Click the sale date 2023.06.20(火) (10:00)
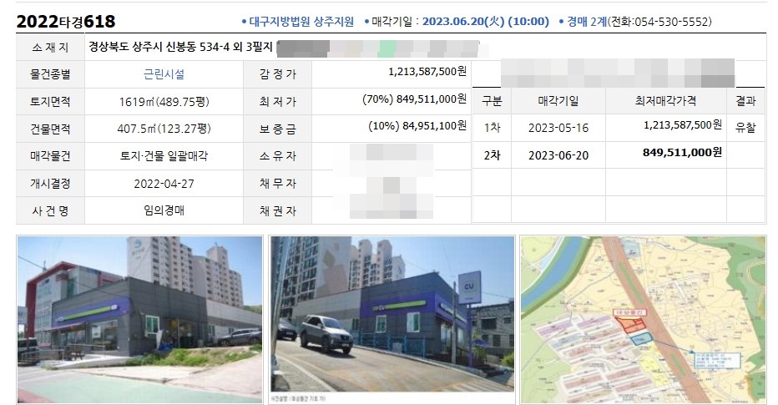Image resolution: width=778 pixels, height=405 pixels. 486,22
